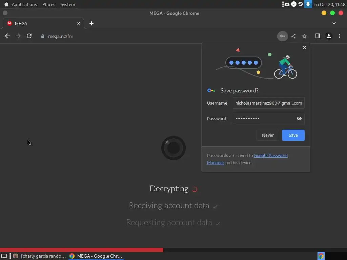Click the Discord tray icon
Screen dimensions: 347x260
tap(287, 4)
